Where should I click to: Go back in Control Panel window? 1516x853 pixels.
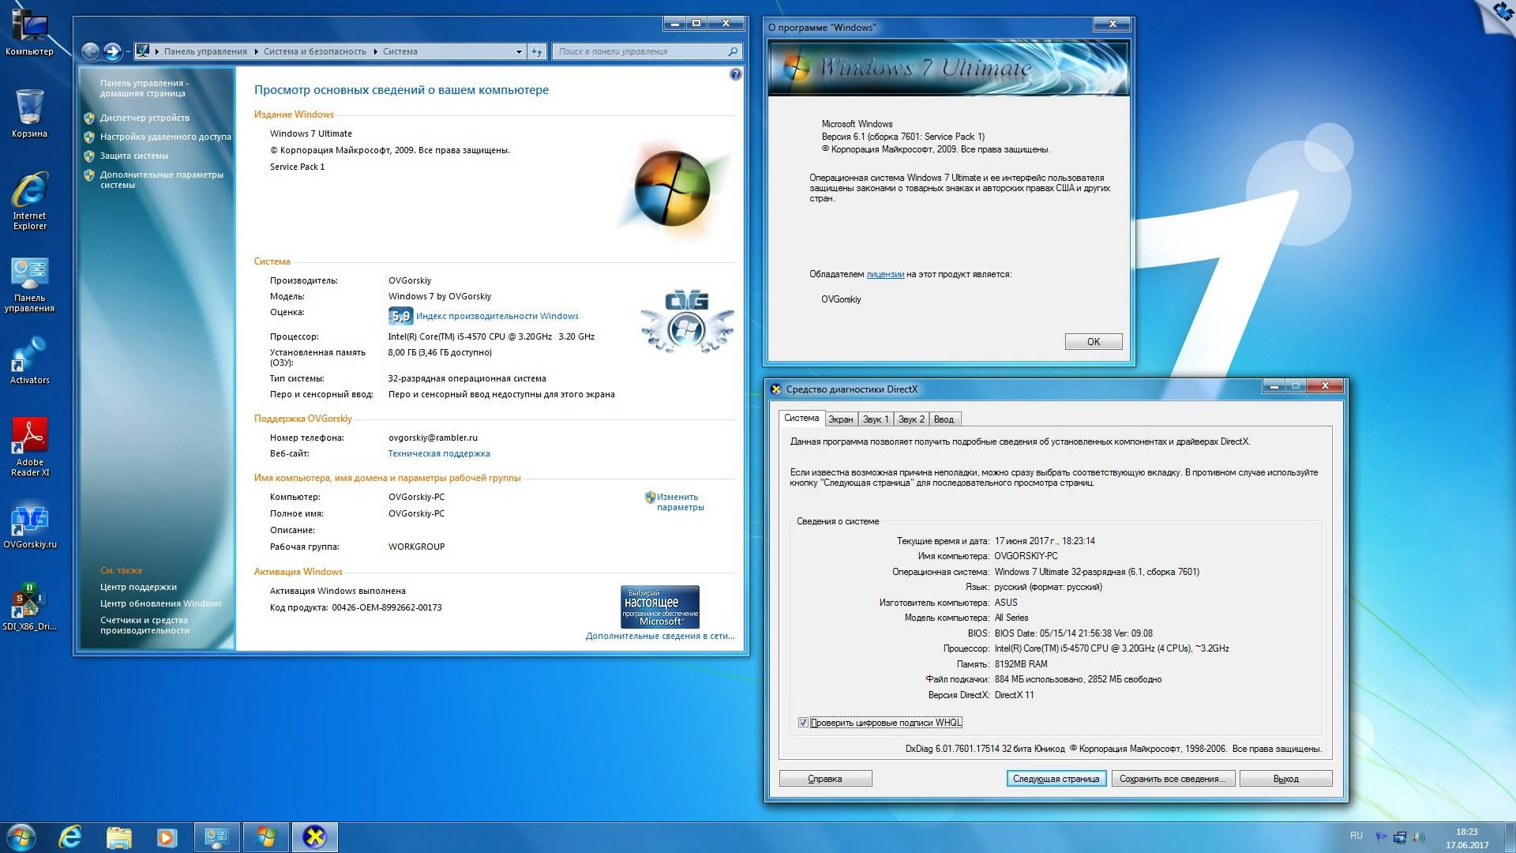[90, 51]
